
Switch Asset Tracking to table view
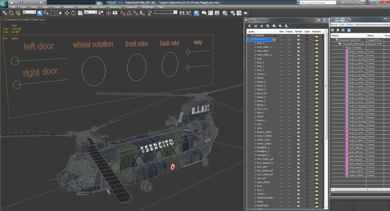point(349,30)
